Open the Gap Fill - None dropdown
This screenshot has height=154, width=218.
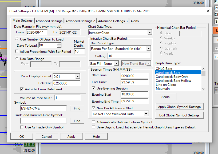coord(116,64)
